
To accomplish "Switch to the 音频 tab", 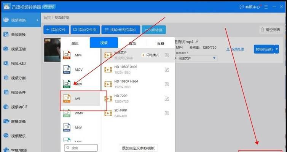I will pos(132,43).
